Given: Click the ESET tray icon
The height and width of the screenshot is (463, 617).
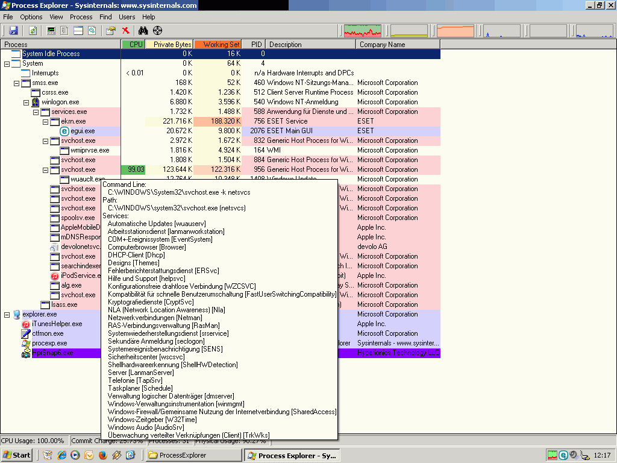Looking at the screenshot, I should [563, 455].
